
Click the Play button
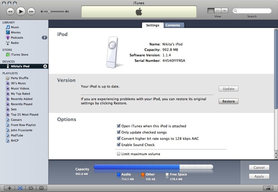[x=21, y=12]
